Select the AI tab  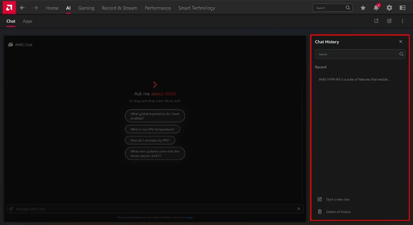point(68,8)
